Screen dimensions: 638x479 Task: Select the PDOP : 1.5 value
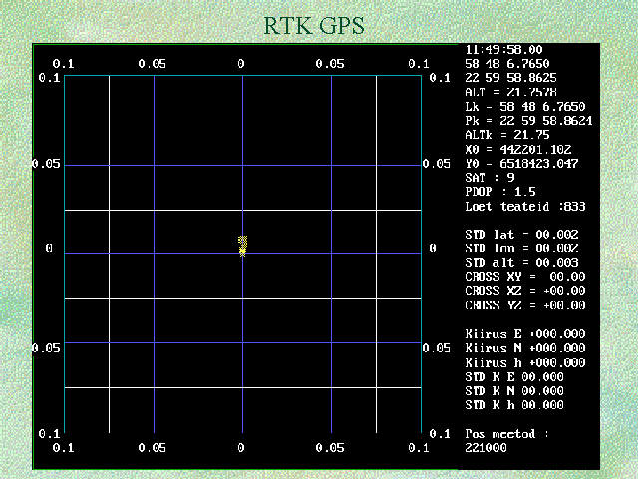[x=498, y=192]
